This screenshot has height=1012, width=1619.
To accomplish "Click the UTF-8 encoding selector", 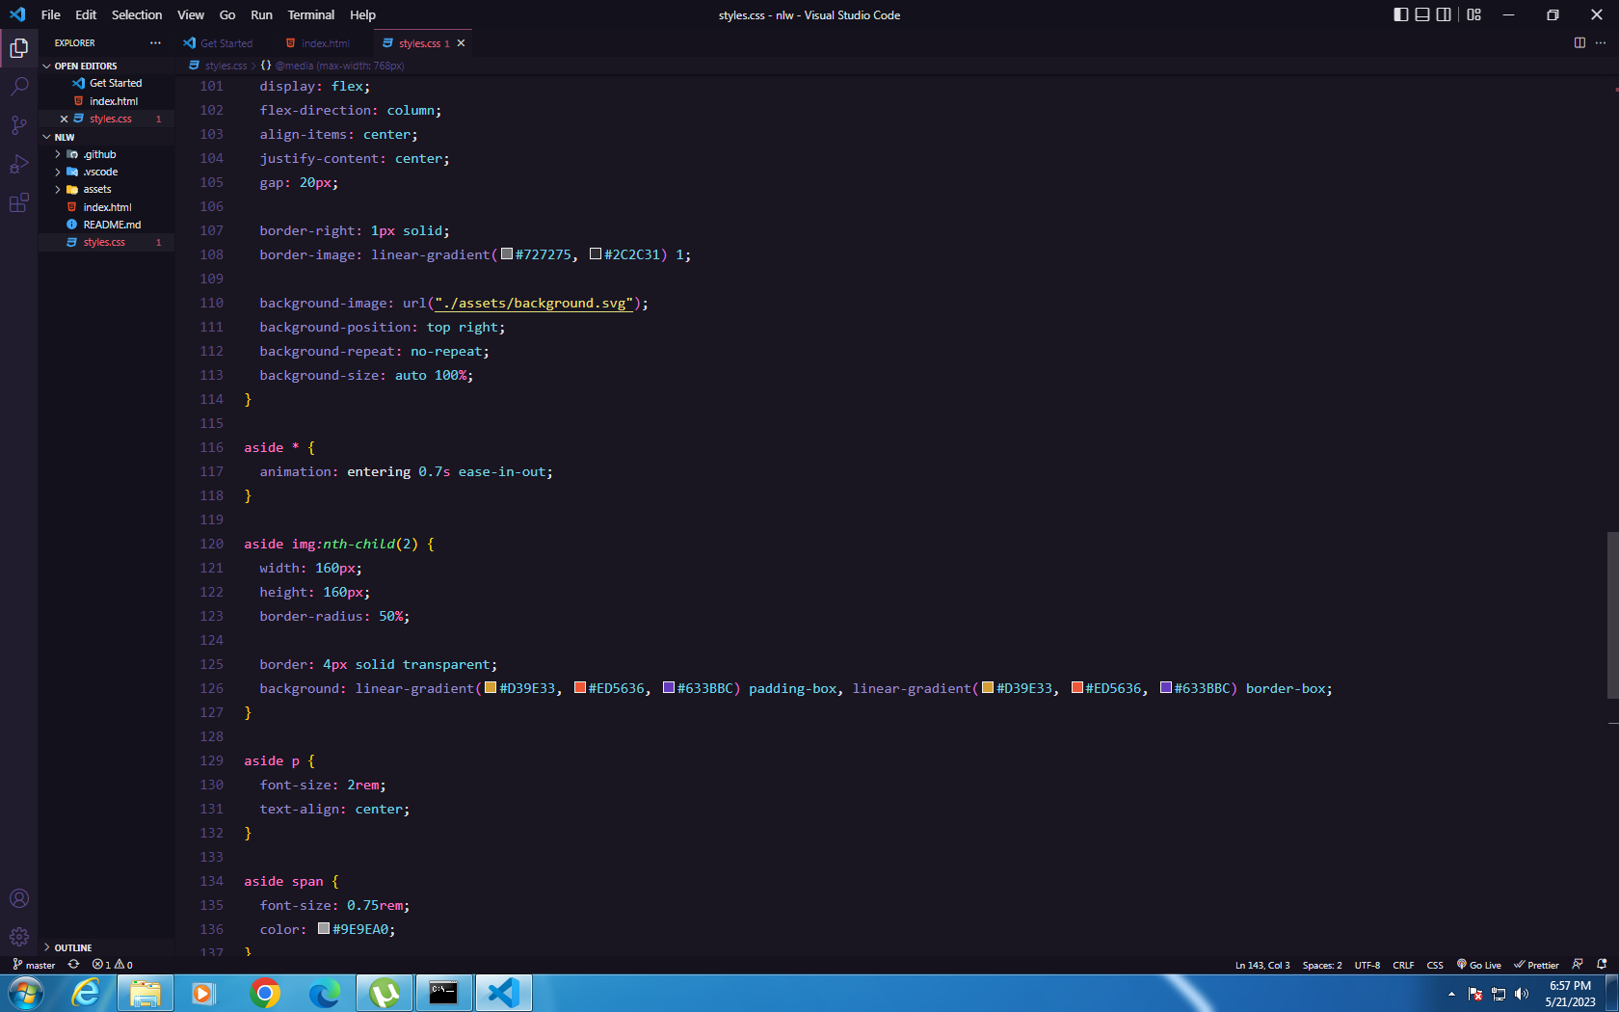I will [1367, 965].
